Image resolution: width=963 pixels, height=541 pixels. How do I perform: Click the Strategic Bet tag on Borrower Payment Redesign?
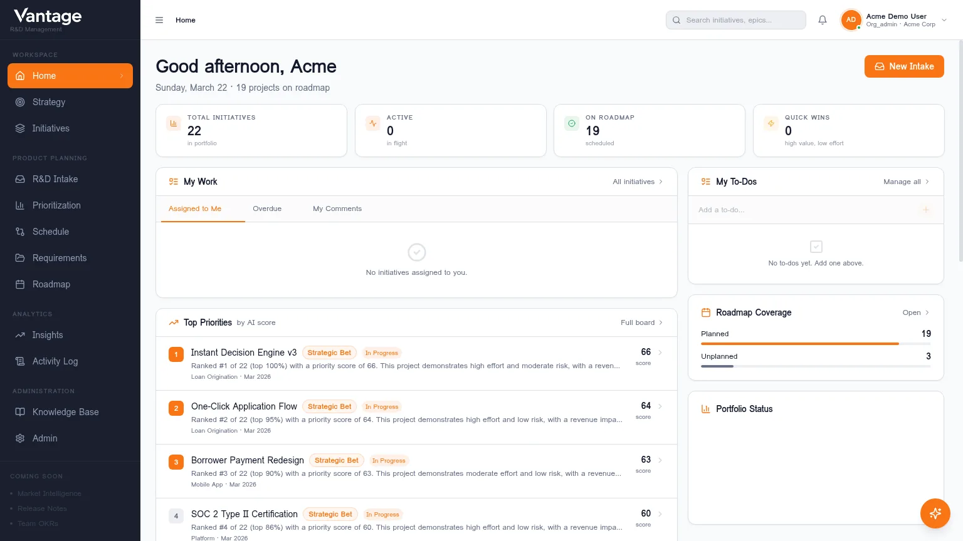coord(337,460)
